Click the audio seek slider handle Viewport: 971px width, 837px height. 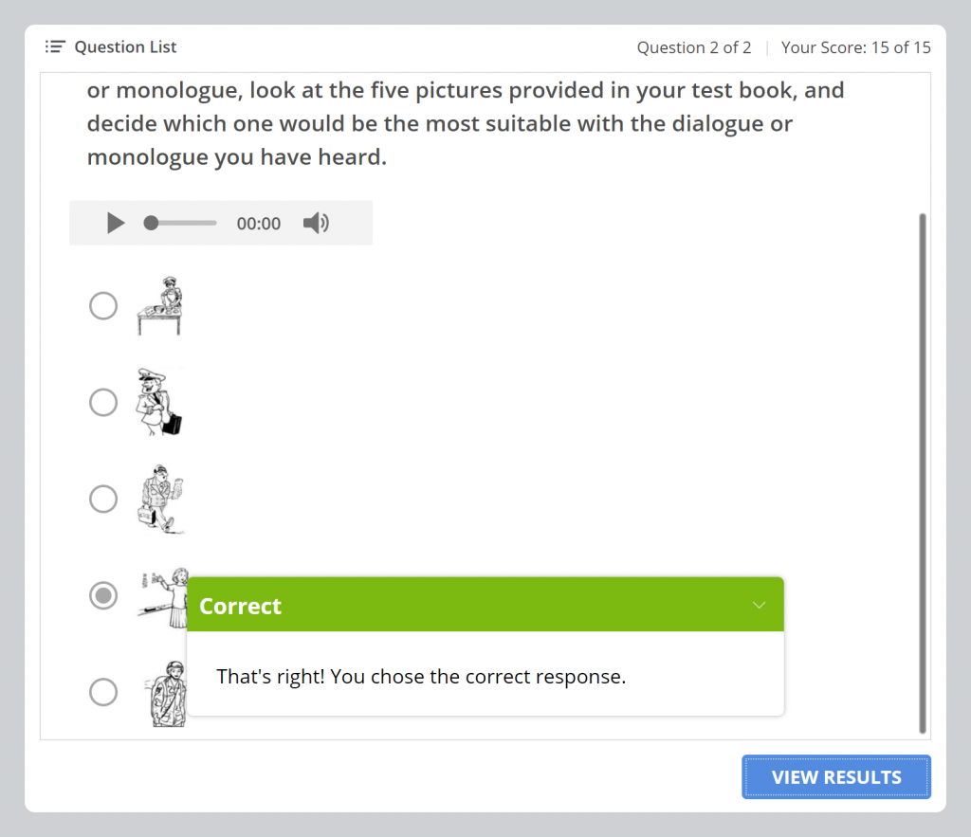[x=151, y=224]
